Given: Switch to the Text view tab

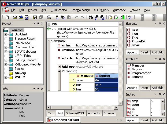Looking at the screenshot, I should coord(51,113).
